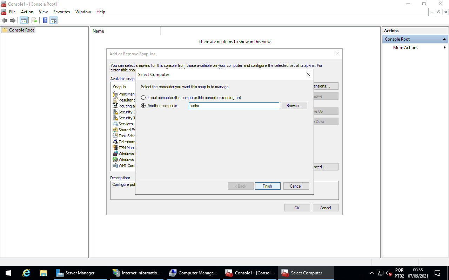Select the Another computer radio option
The width and height of the screenshot is (449, 280).
tap(143, 106)
